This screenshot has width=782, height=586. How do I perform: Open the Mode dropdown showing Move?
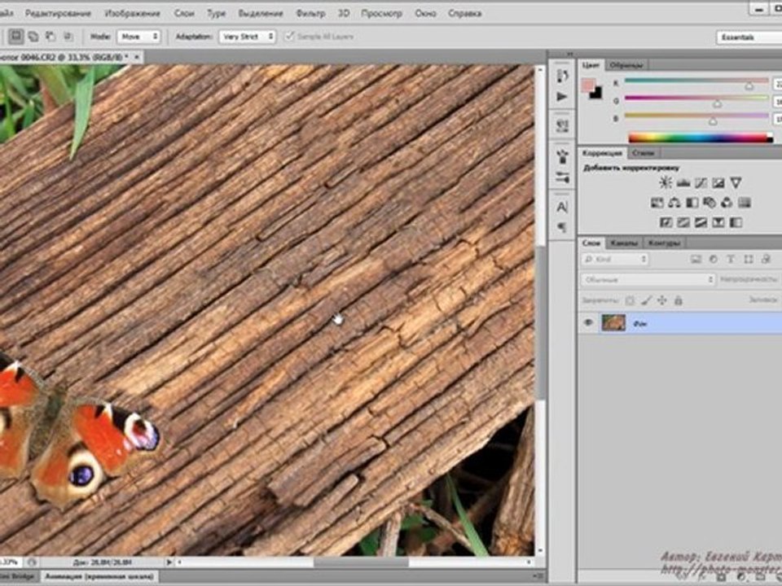139,37
